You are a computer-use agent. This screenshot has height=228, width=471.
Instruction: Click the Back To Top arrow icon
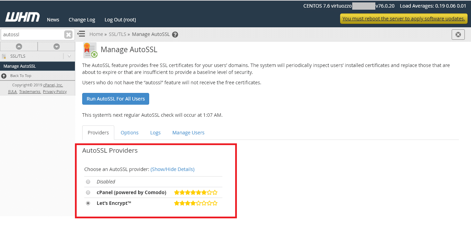pyautogui.click(x=4, y=76)
